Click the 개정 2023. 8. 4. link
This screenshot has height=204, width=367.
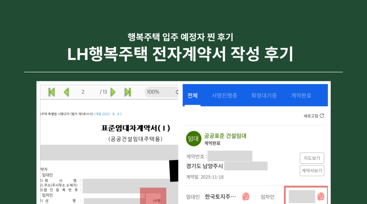coord(108,114)
